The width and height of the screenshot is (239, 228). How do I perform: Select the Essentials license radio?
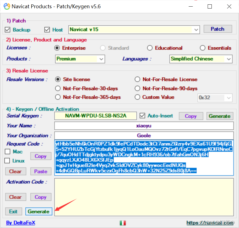click(202, 48)
